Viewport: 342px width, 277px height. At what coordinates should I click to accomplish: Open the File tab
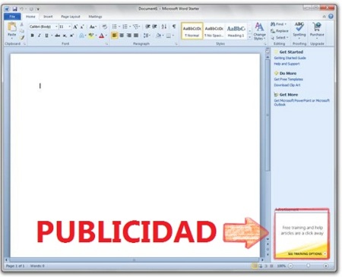[12, 17]
